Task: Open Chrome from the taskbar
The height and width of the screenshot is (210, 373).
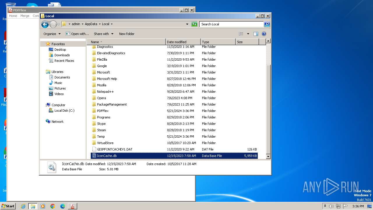Action: [x=53, y=206]
